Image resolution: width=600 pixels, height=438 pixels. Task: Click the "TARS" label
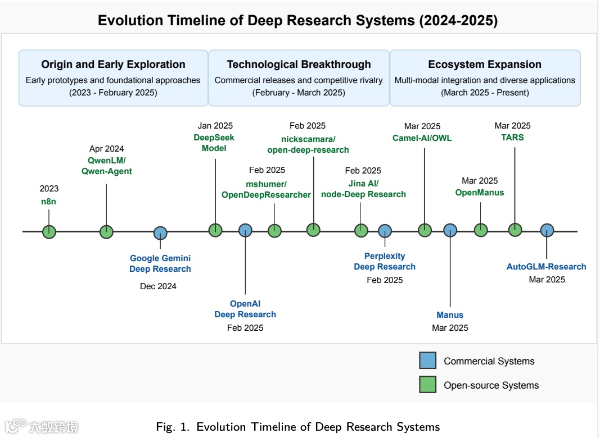tap(512, 138)
